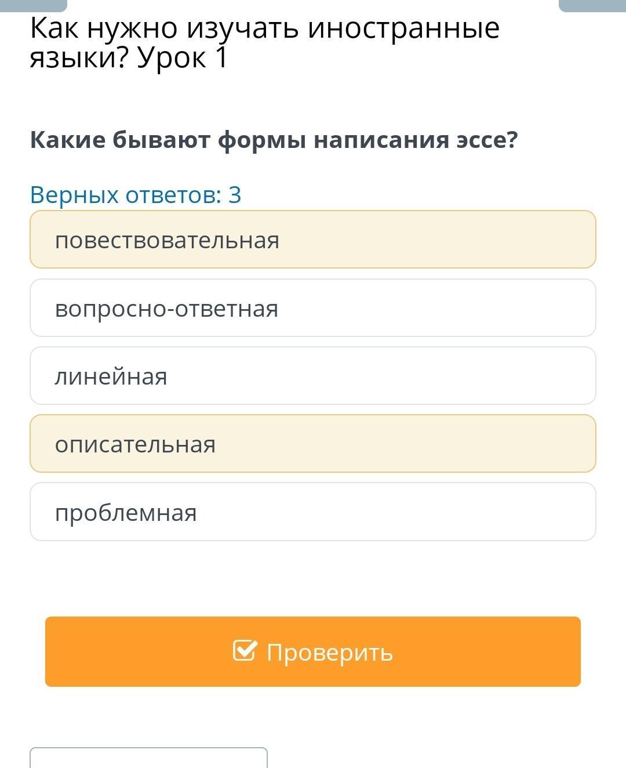Click the question «Какие бывают формы написания эссе?»
This screenshot has height=768, width=626.
(274, 140)
